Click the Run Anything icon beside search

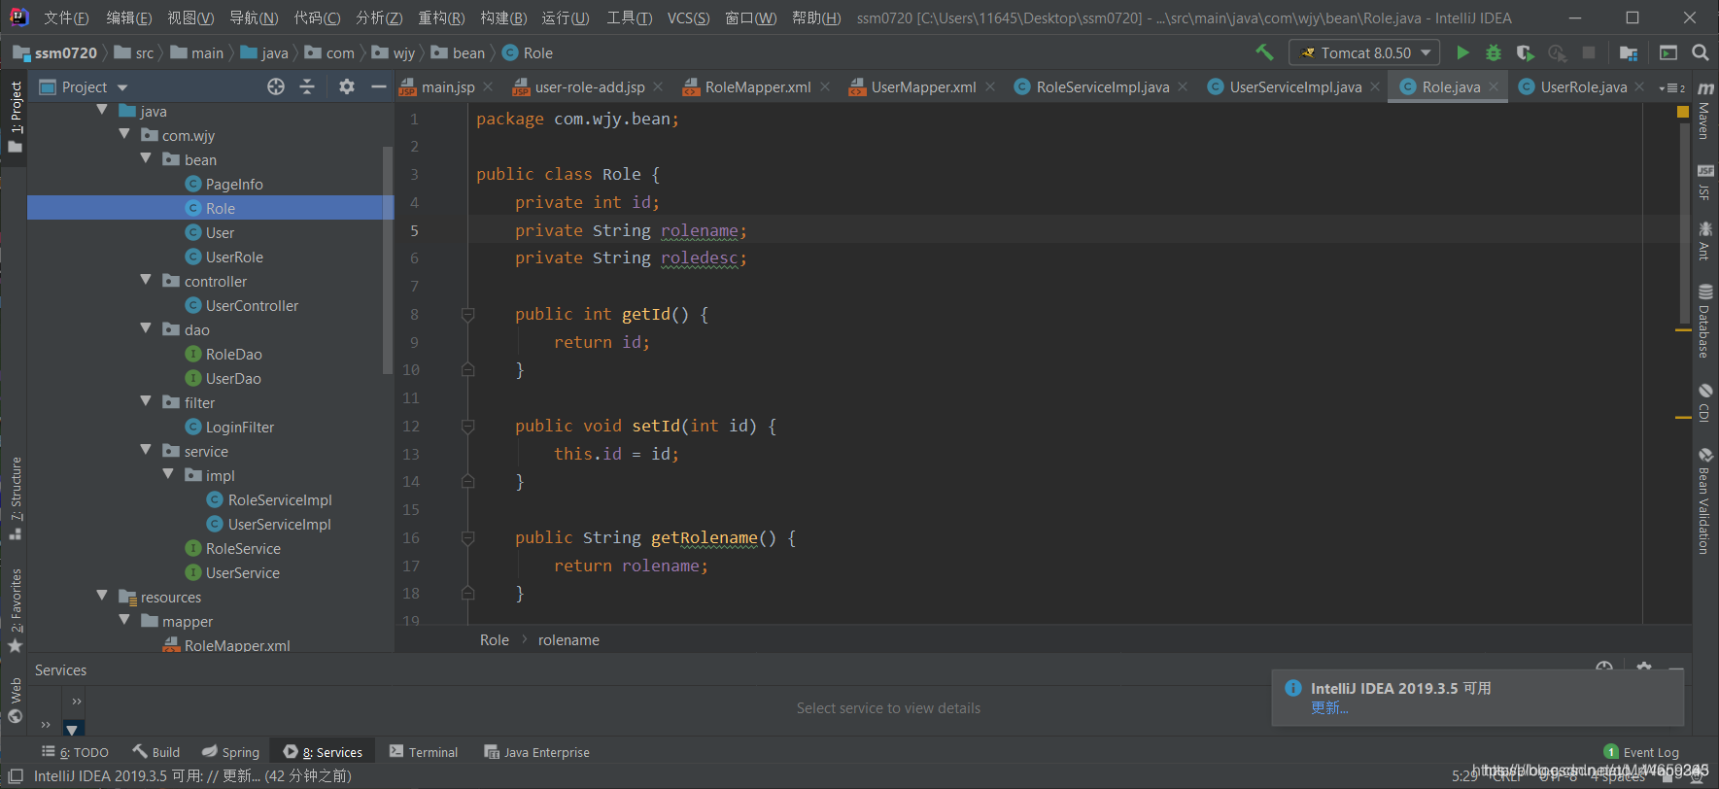1668,52
